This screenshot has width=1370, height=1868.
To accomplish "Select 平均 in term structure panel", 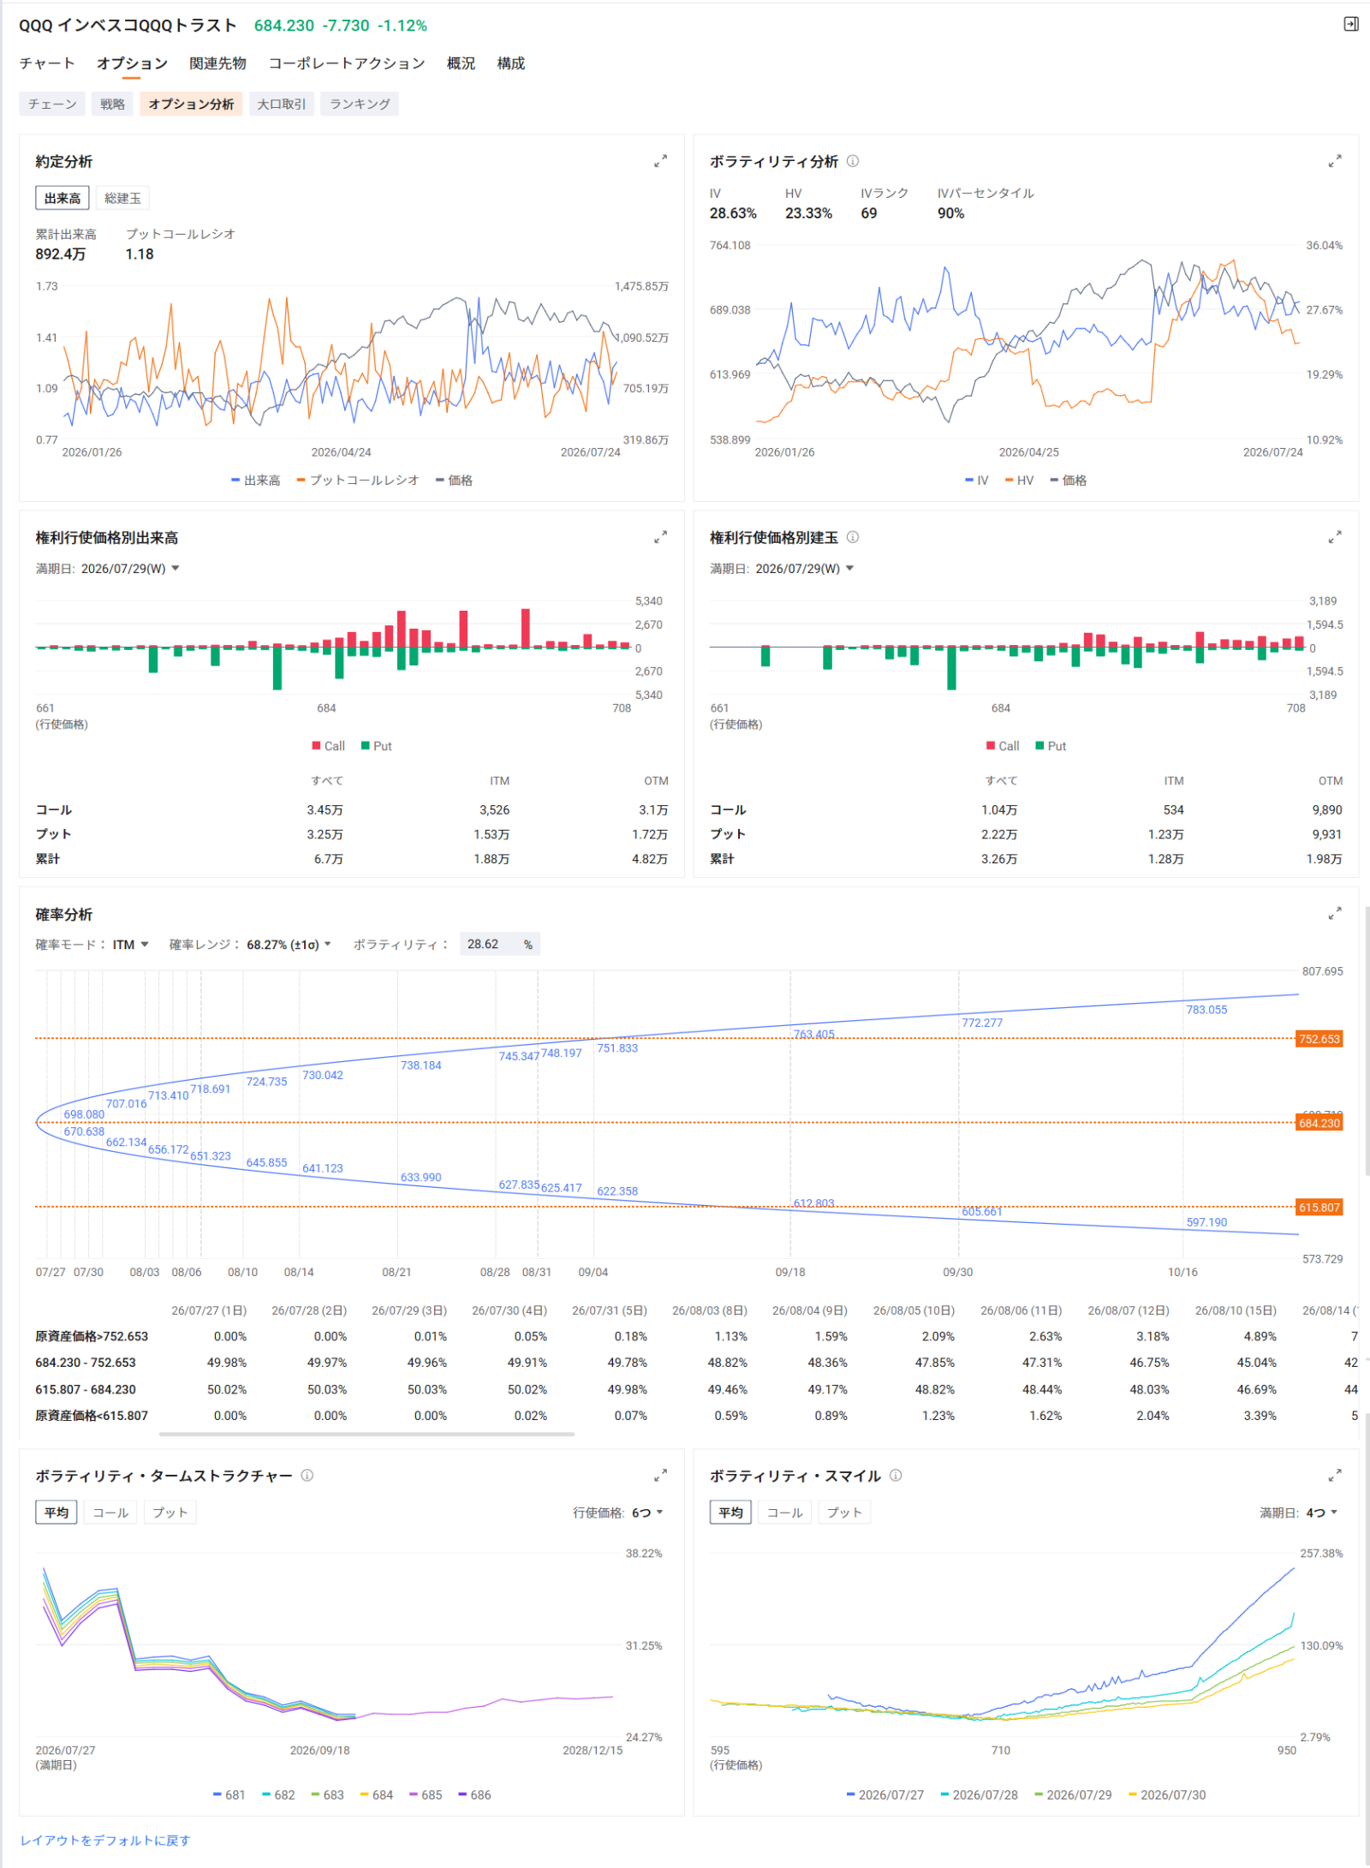I will click(57, 1513).
